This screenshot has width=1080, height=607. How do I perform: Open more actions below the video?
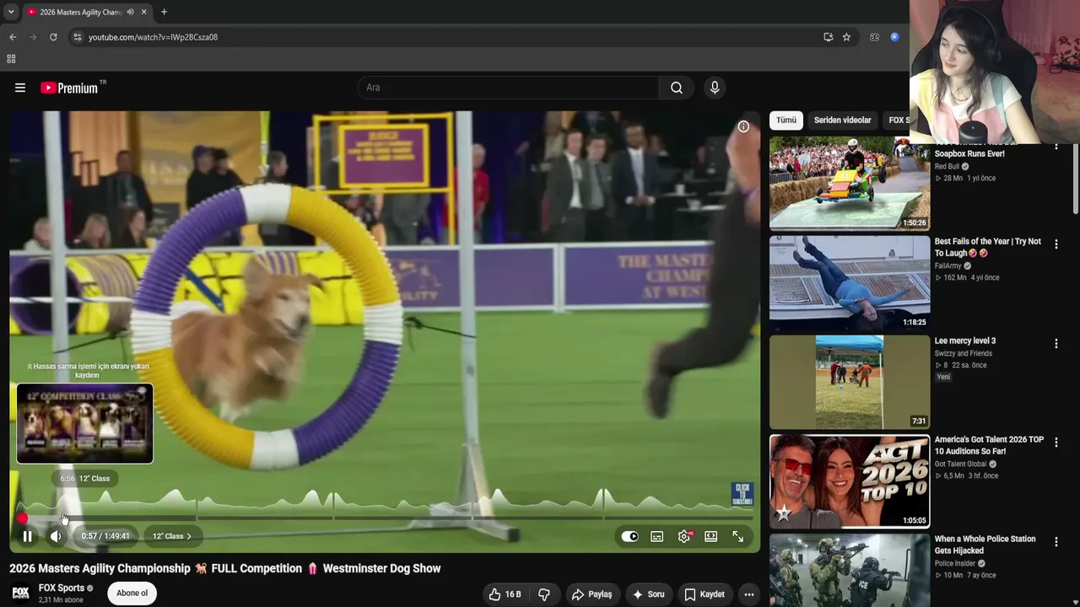pyautogui.click(x=748, y=594)
